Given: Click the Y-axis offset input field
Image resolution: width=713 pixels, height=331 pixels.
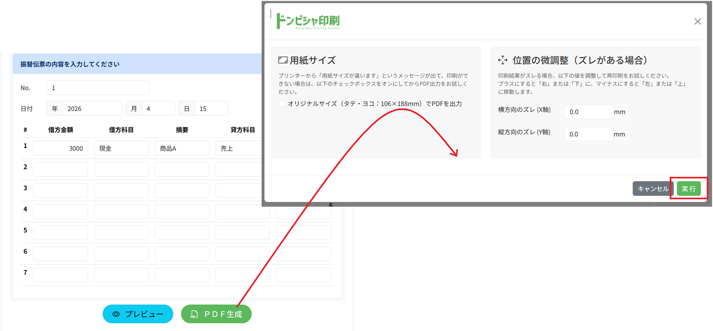Looking at the screenshot, I should click(x=588, y=134).
